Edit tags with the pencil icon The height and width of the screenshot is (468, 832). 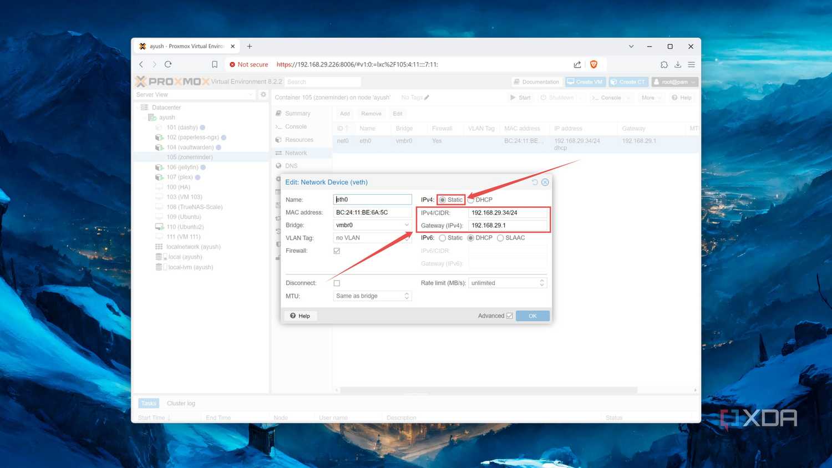[x=427, y=98]
